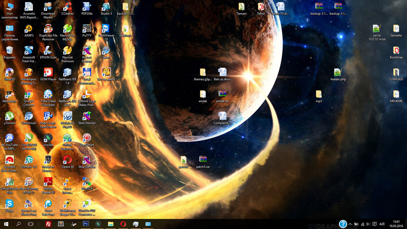
Task: Open the EPSON Scan shortcut
Action: [48, 52]
